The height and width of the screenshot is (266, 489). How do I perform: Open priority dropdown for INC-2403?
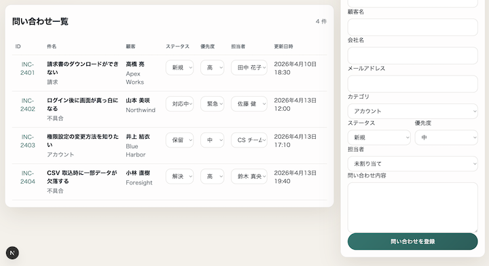pos(212,140)
